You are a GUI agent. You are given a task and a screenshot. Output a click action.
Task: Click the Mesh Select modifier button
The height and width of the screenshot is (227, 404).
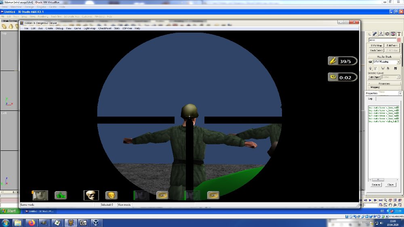click(x=376, y=50)
